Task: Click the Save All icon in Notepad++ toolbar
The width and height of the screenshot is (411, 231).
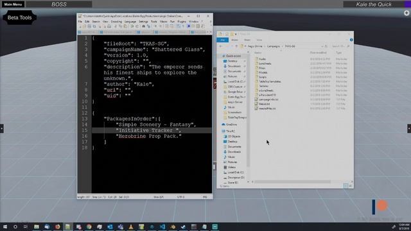Action: point(94,26)
